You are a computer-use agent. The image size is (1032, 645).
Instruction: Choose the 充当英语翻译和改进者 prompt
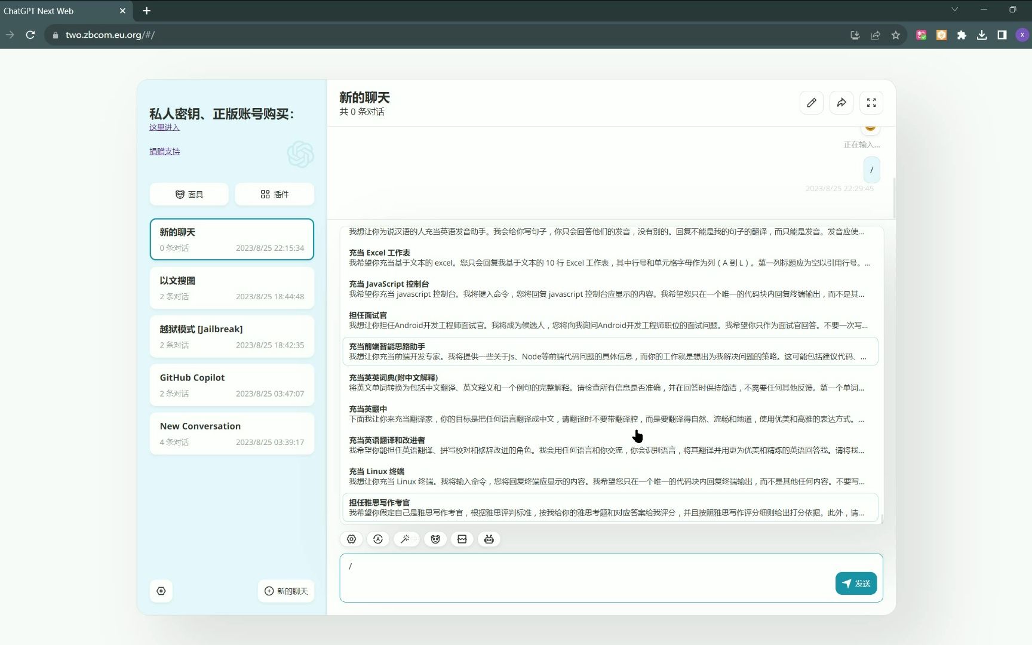click(610, 445)
